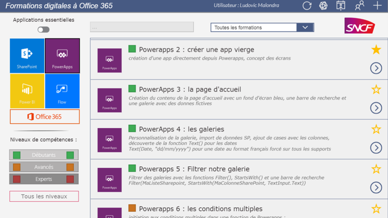Image resolution: width=388 pixels, height=218 pixels.
Task: Click the search input field
Action: [x=142, y=27]
